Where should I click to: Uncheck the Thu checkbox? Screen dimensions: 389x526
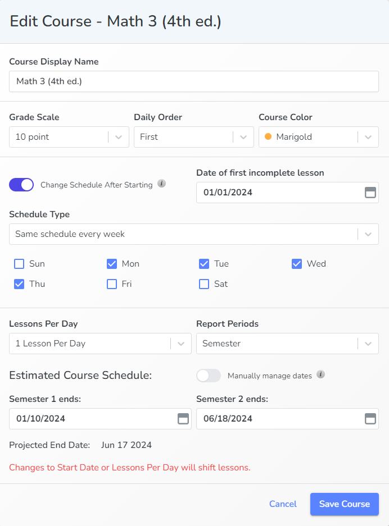pyautogui.click(x=19, y=284)
